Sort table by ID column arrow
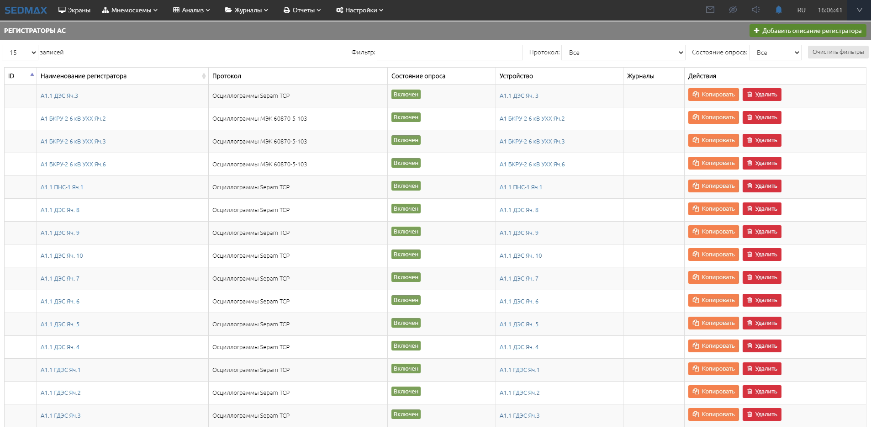871x430 pixels. (32, 75)
